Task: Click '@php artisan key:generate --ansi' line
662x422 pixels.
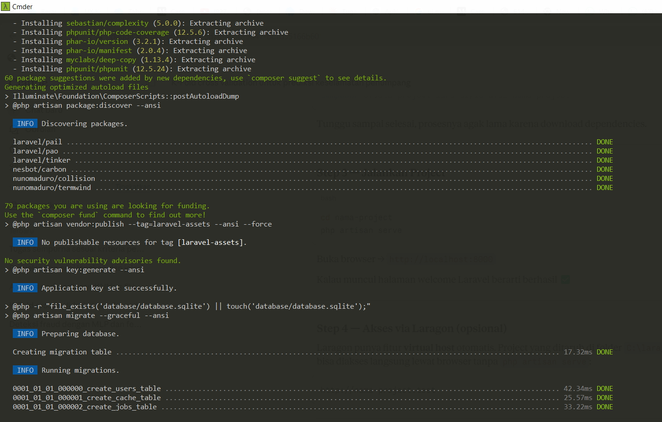Action: 74,270
